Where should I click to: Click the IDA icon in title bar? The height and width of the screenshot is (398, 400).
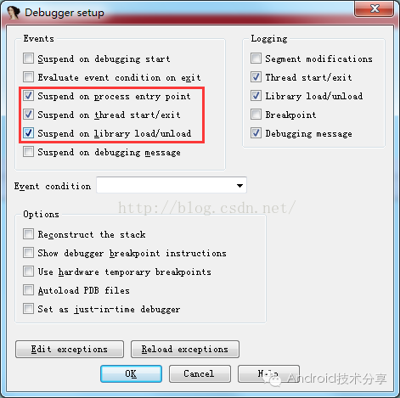pyautogui.click(x=14, y=12)
